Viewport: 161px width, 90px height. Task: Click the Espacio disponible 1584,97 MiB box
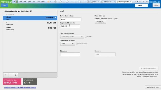[x=12, y=81]
